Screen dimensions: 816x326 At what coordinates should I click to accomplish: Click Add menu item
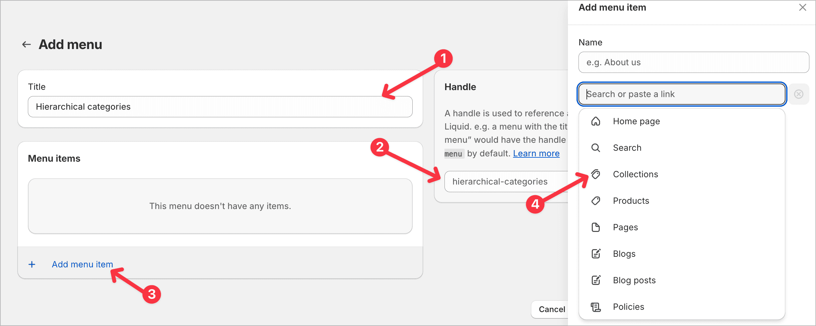click(82, 264)
